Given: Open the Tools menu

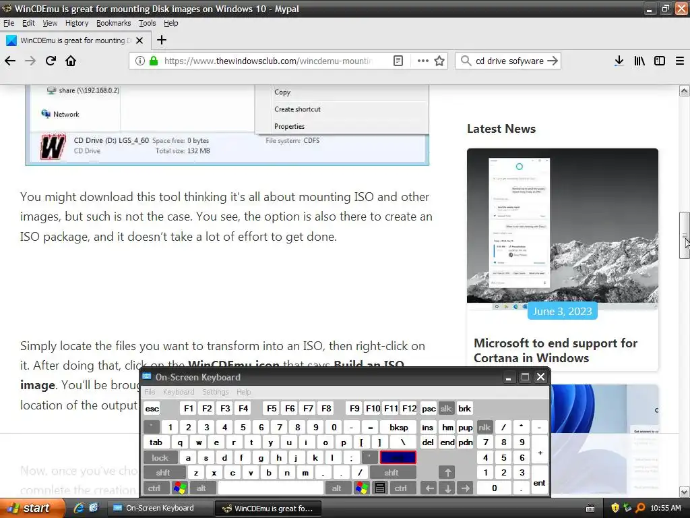Looking at the screenshot, I should click(x=148, y=23).
